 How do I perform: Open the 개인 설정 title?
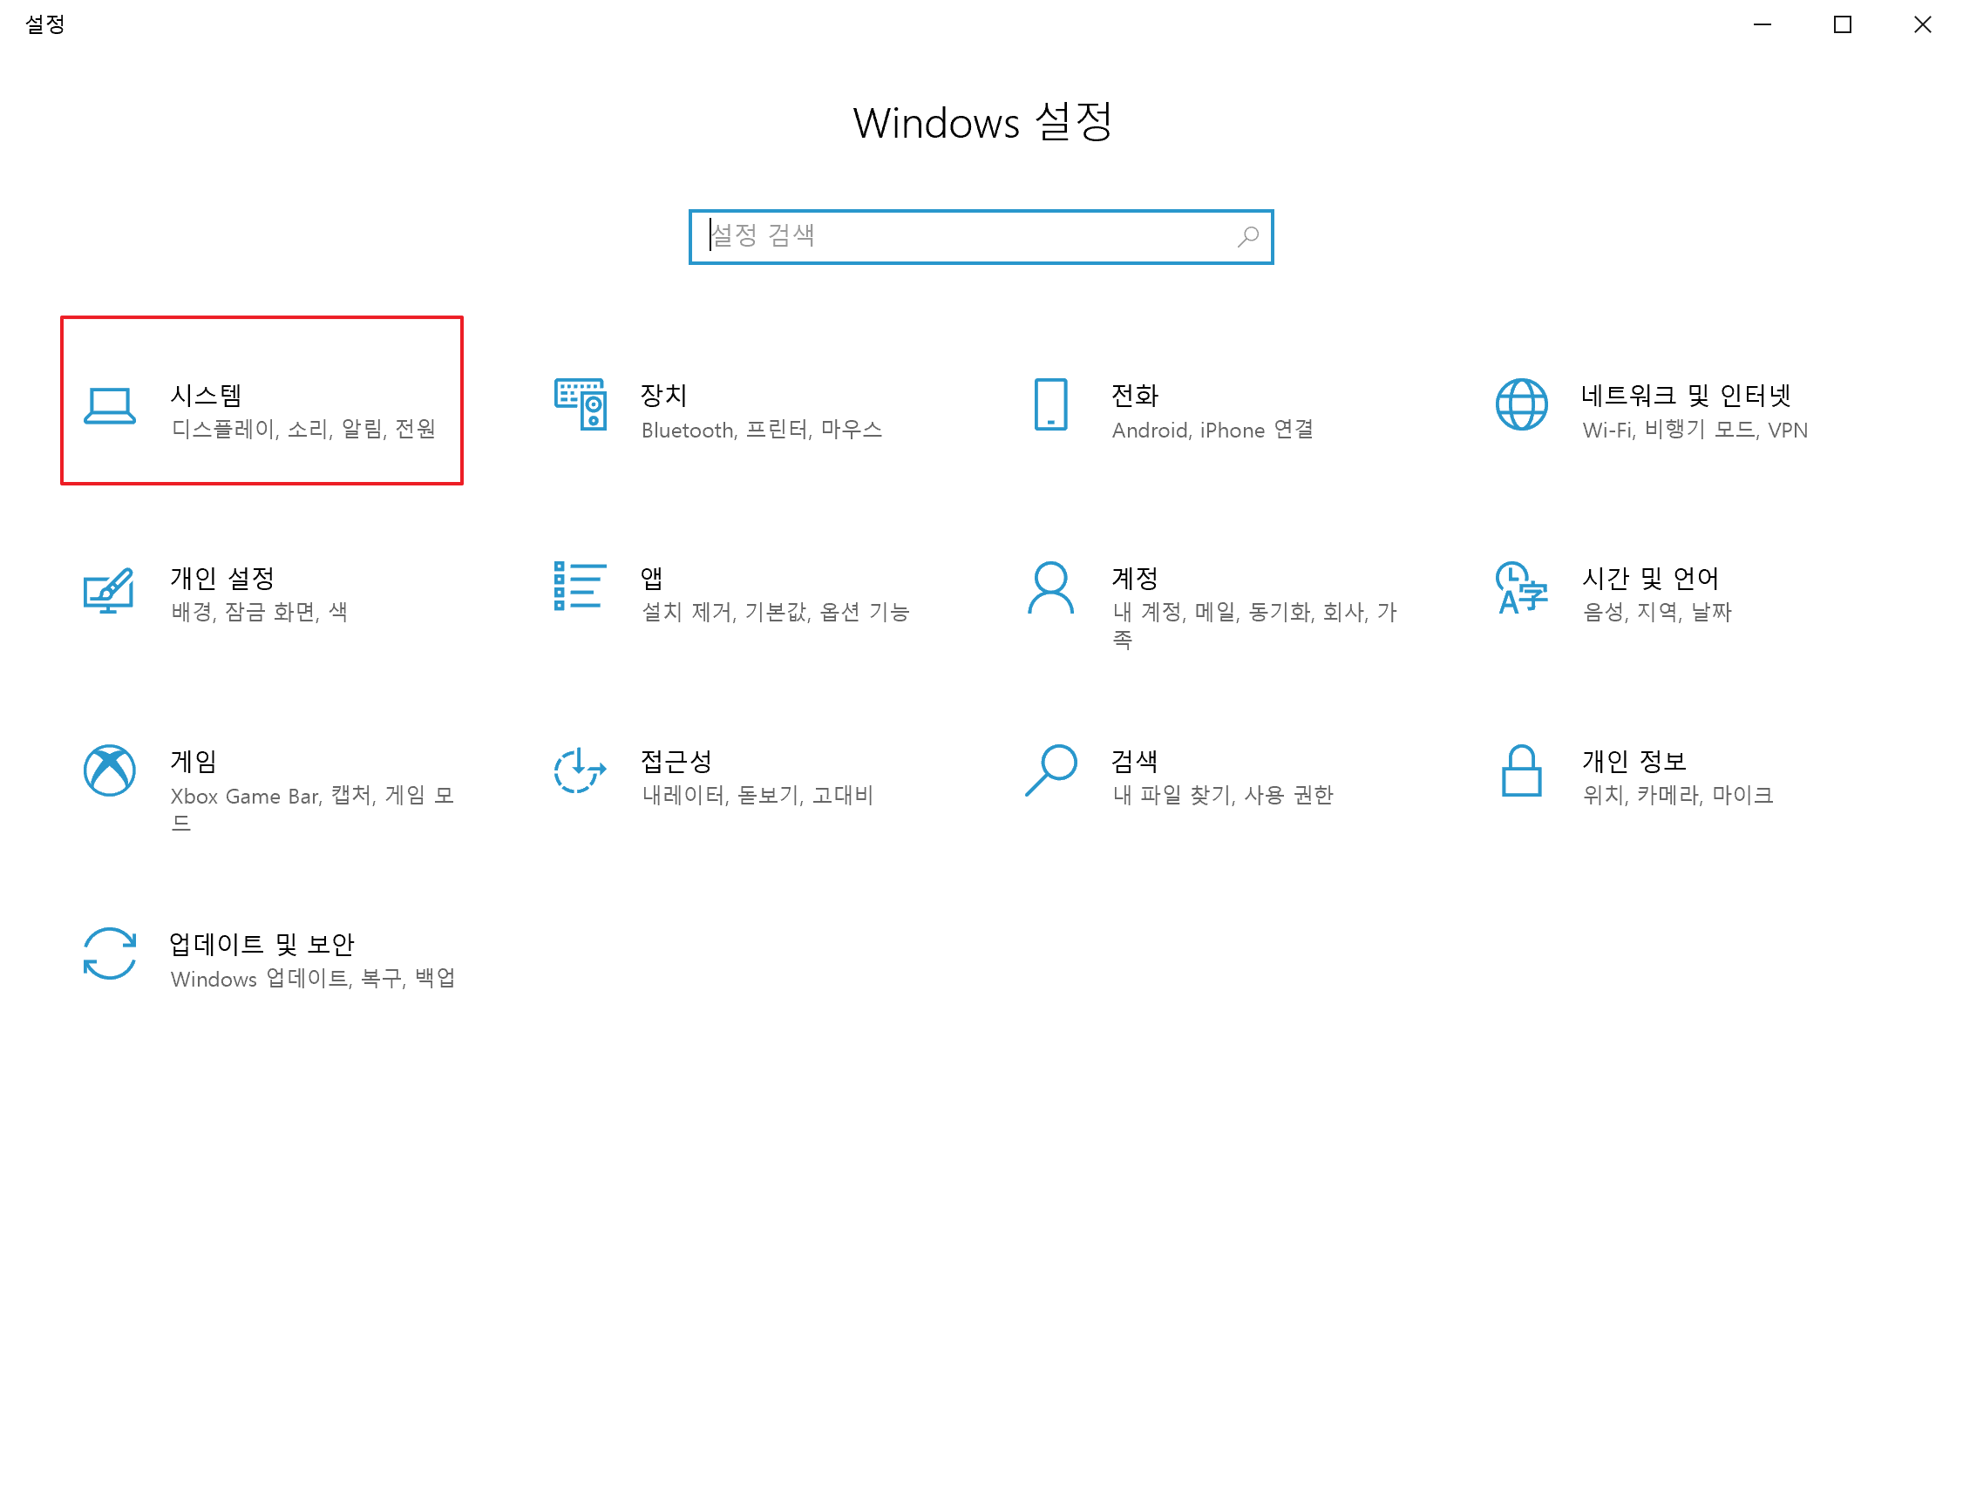point(223,579)
